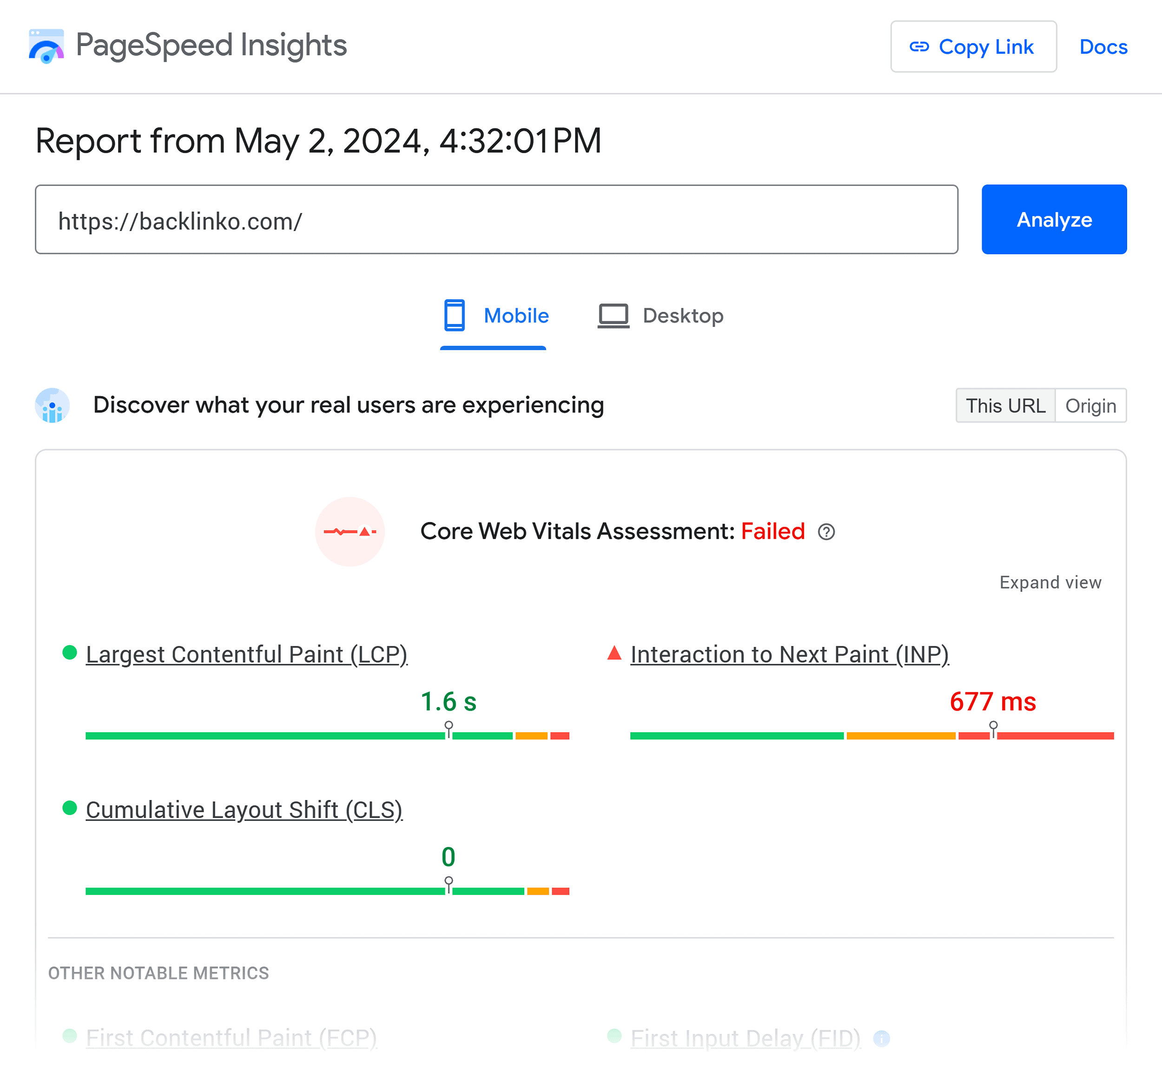The width and height of the screenshot is (1162, 1078).
Task: Expand view of Core Web Vitals metrics
Action: (1050, 582)
